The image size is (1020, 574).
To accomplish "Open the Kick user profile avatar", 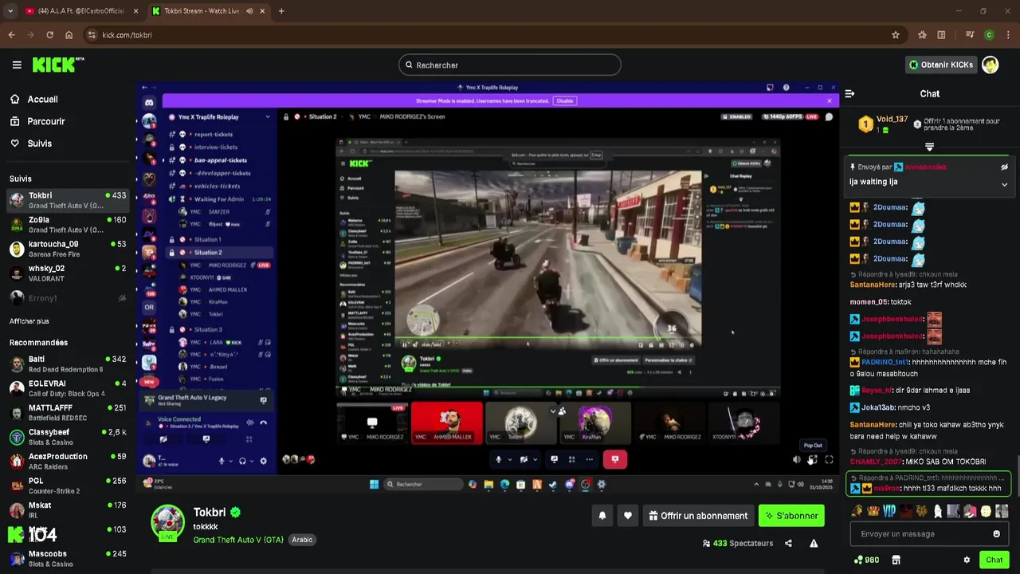I will point(990,65).
